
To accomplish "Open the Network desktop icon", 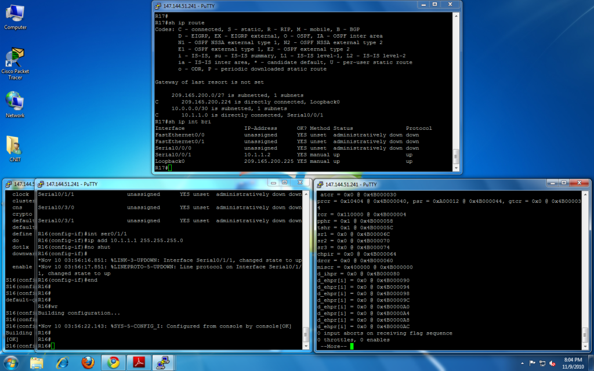I will pos(15,103).
